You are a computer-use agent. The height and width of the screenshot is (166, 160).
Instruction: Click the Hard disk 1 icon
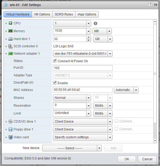tap(10, 39)
